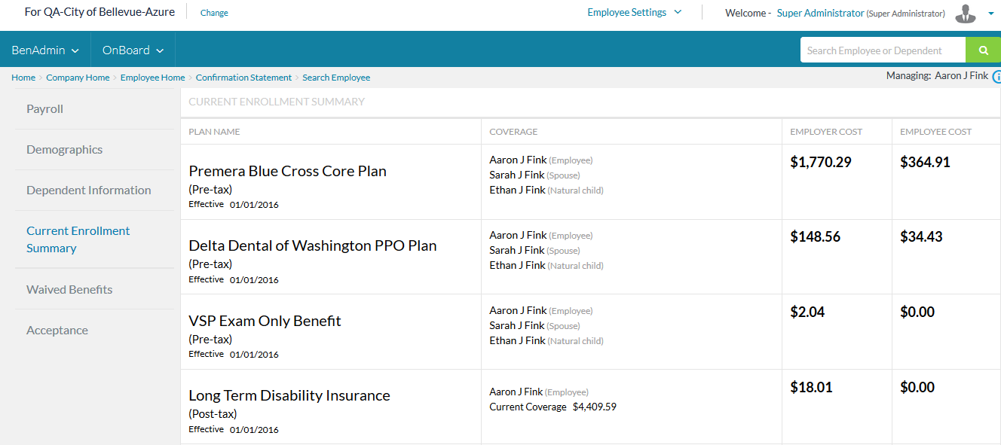Go to Home breadcrumb
Image resolution: width=1001 pixels, height=445 pixels.
23,78
